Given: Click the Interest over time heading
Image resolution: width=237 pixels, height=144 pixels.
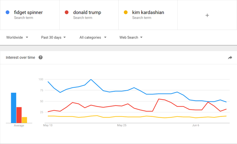Looking at the screenshot, I should click(20, 57).
